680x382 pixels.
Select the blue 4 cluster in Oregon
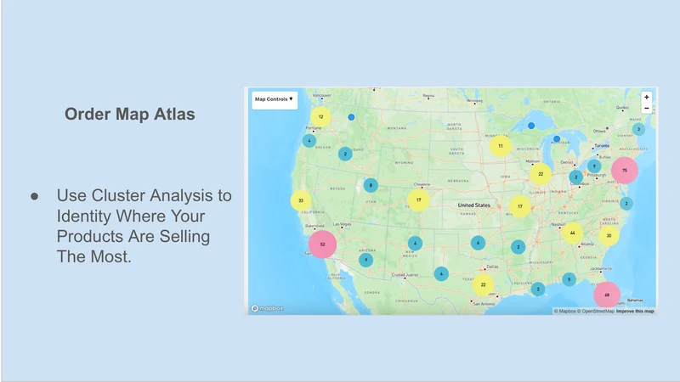click(309, 140)
